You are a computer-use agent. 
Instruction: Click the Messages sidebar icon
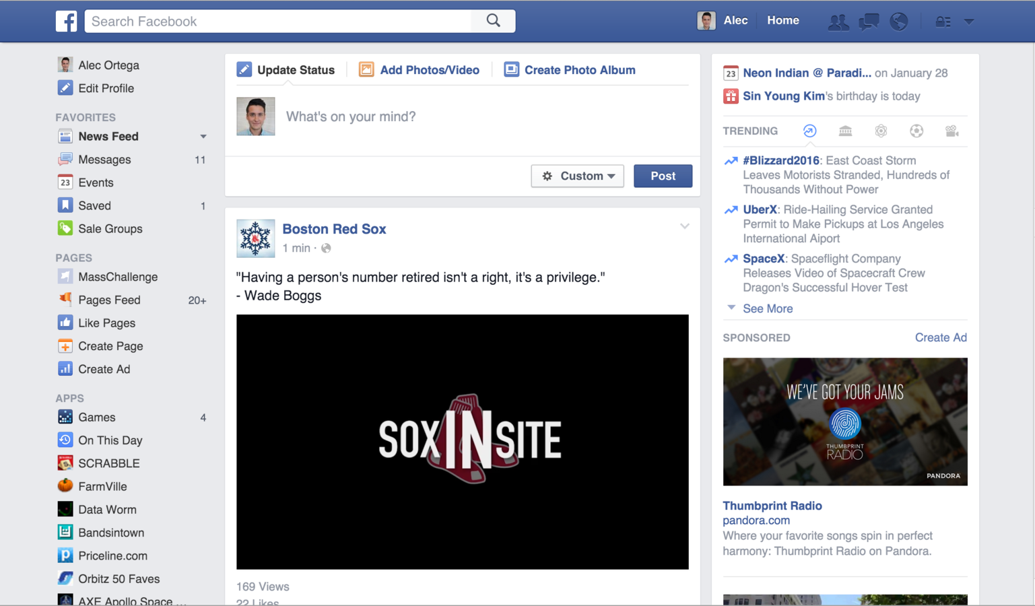coord(65,160)
